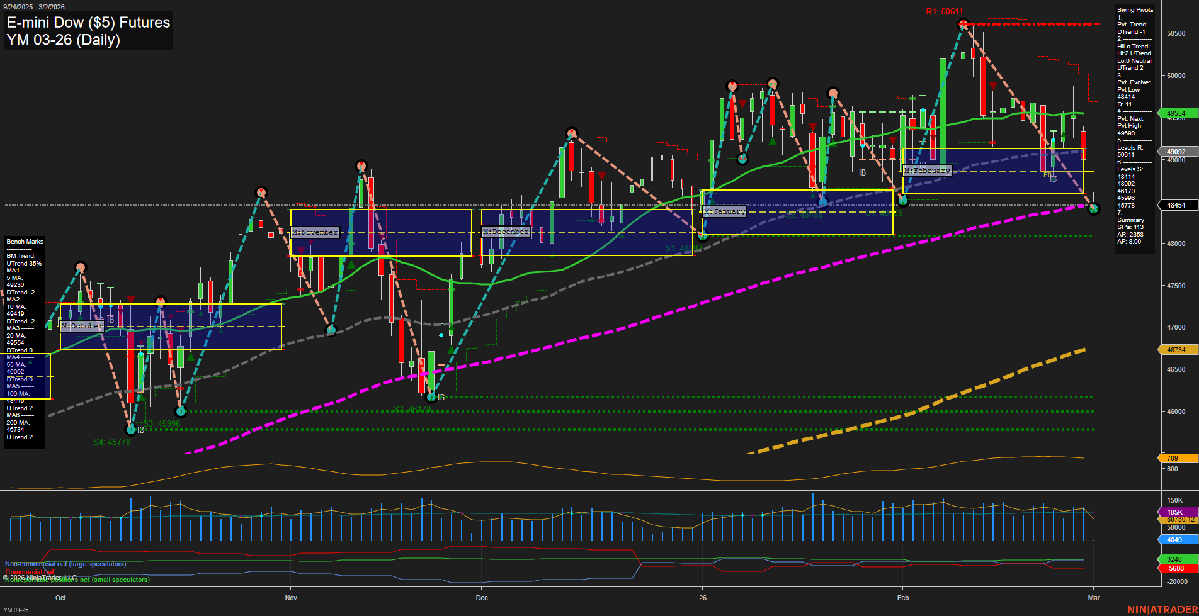Click the Non-commercial net (large speculators) legend text
This screenshot has height=616, width=1199.
point(65,564)
